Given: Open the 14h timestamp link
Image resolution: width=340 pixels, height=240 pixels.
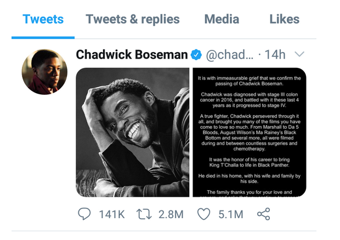Looking at the screenshot, I should (x=275, y=55).
